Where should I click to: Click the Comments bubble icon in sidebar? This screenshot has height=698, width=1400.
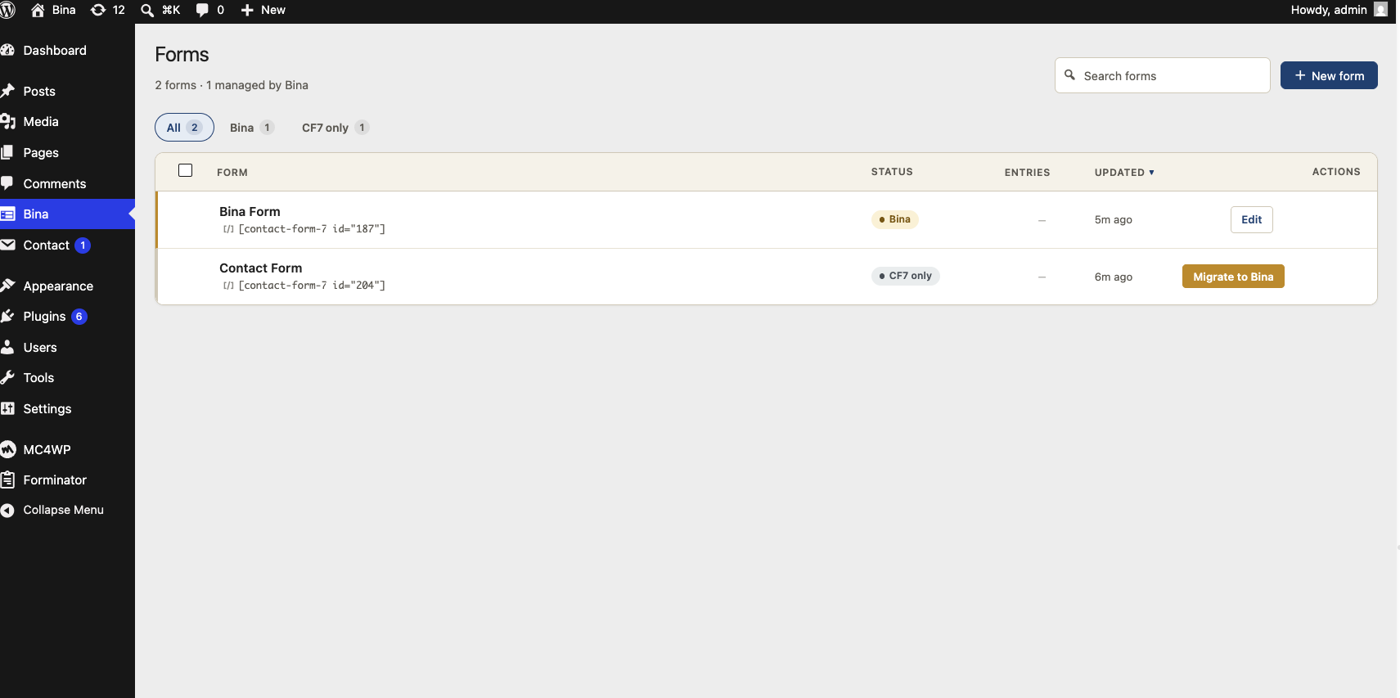[8, 183]
